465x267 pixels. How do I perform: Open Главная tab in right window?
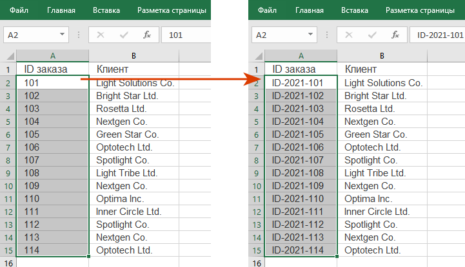[x=310, y=10]
